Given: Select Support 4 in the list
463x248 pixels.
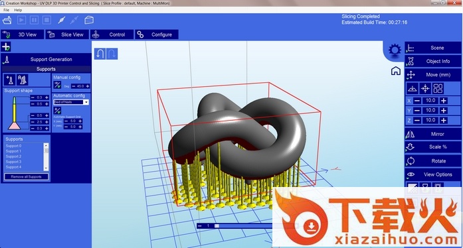Looking at the screenshot, I should pyautogui.click(x=13, y=167).
